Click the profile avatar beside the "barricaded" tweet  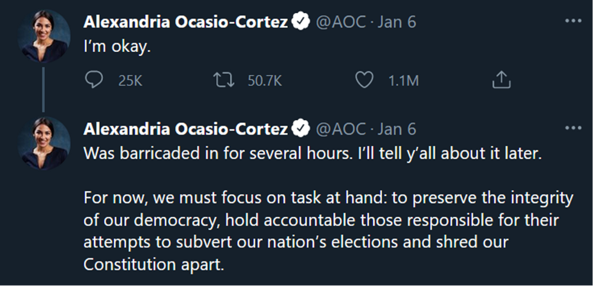pyautogui.click(x=44, y=143)
